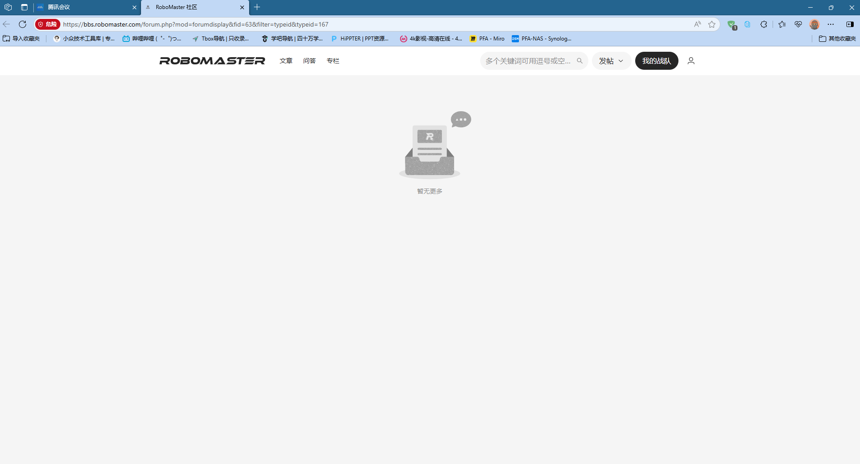Open the PFA - Miro bookmark
The height and width of the screenshot is (464, 860).
point(487,39)
